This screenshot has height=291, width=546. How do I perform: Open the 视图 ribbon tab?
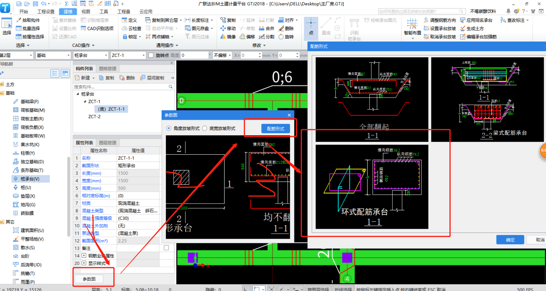point(86,11)
